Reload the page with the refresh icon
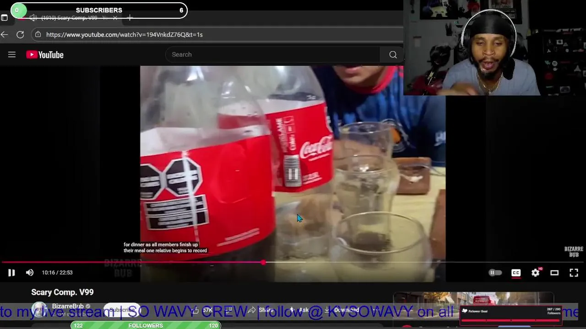The image size is (586, 329). (20, 35)
